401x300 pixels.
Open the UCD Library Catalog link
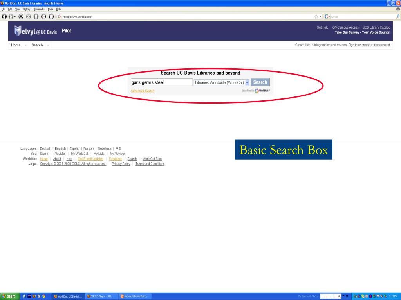tap(376, 27)
